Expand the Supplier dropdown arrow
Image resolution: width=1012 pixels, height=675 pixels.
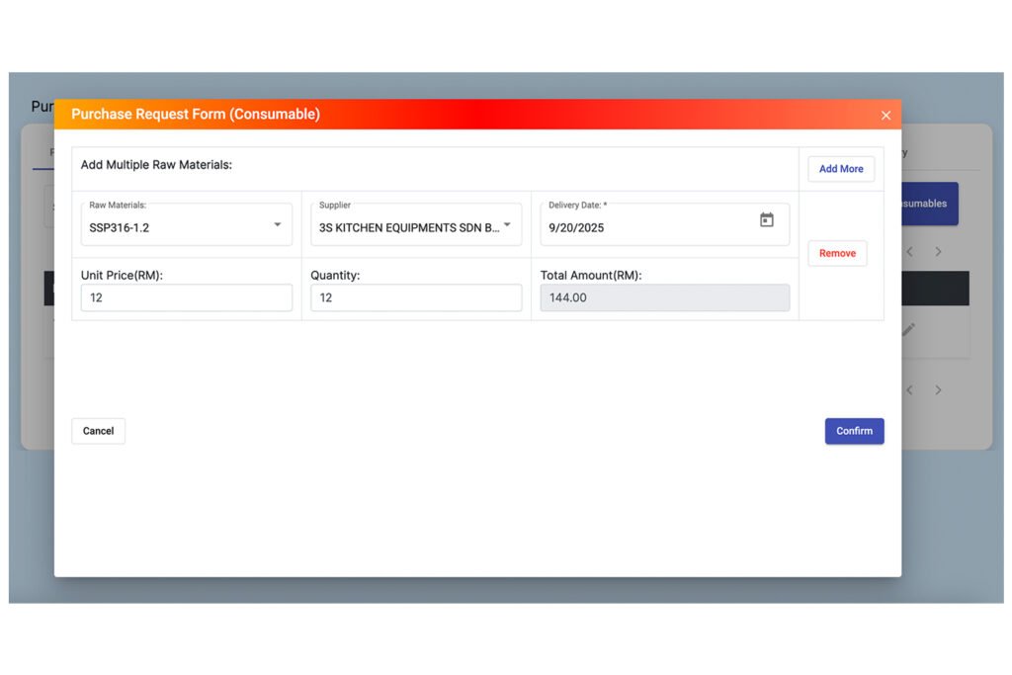pyautogui.click(x=507, y=225)
